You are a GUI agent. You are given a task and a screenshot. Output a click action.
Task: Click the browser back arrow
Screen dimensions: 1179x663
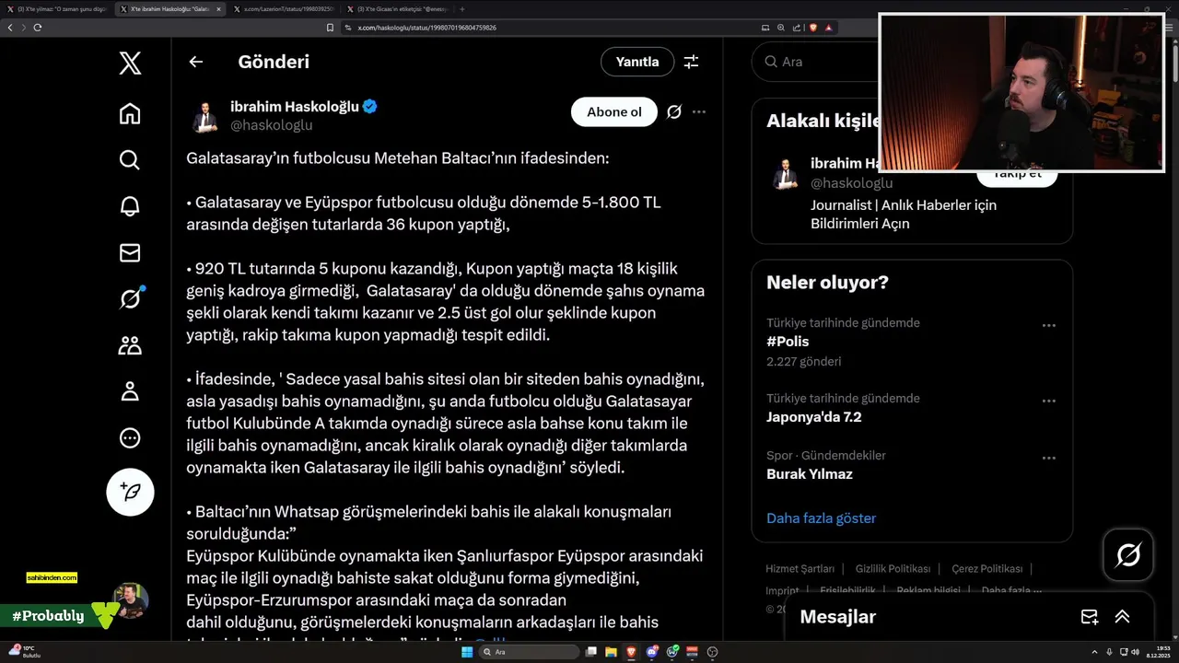(10, 28)
